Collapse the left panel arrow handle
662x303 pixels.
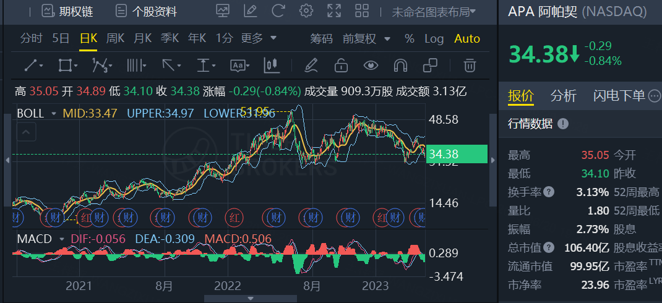coord(7,160)
